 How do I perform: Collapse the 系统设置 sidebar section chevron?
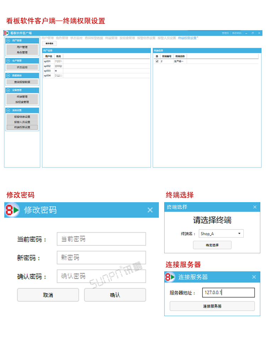pos(8,110)
